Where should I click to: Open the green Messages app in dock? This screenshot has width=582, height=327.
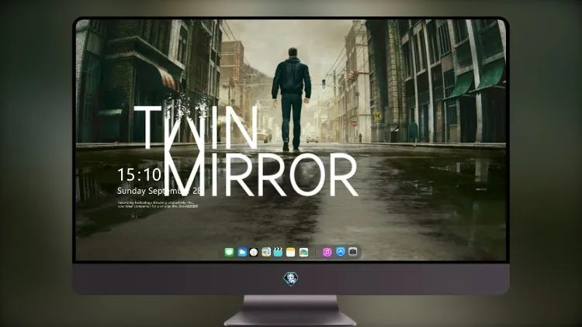(229, 252)
